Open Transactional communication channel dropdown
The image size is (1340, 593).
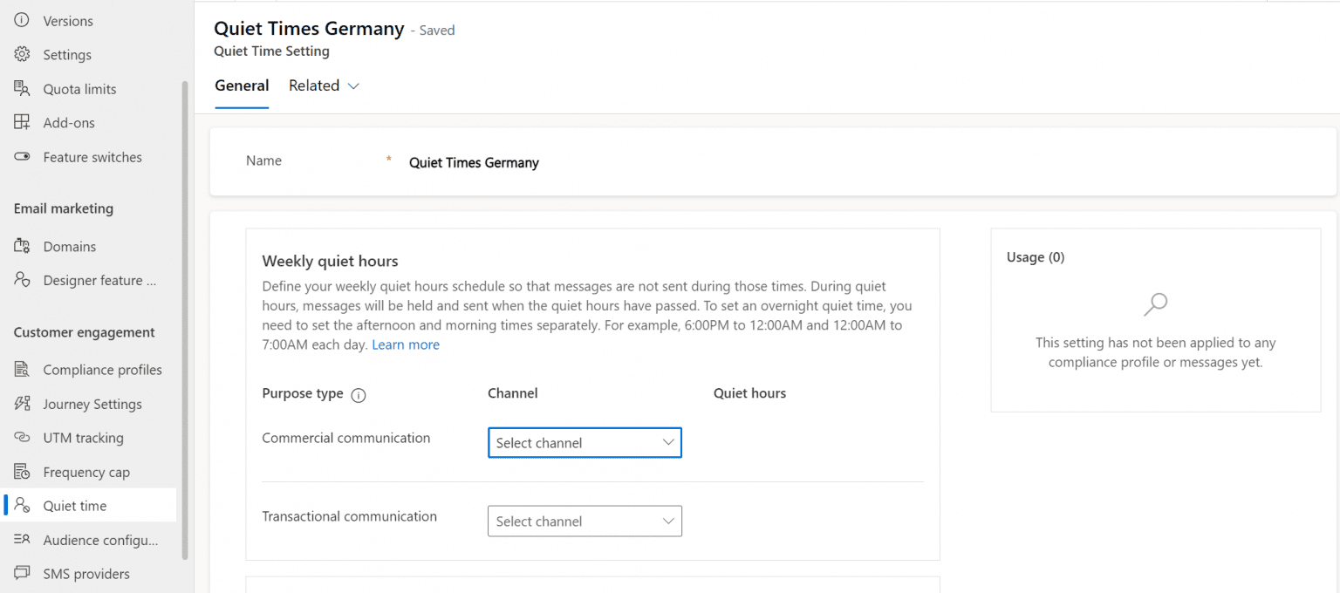click(x=585, y=521)
